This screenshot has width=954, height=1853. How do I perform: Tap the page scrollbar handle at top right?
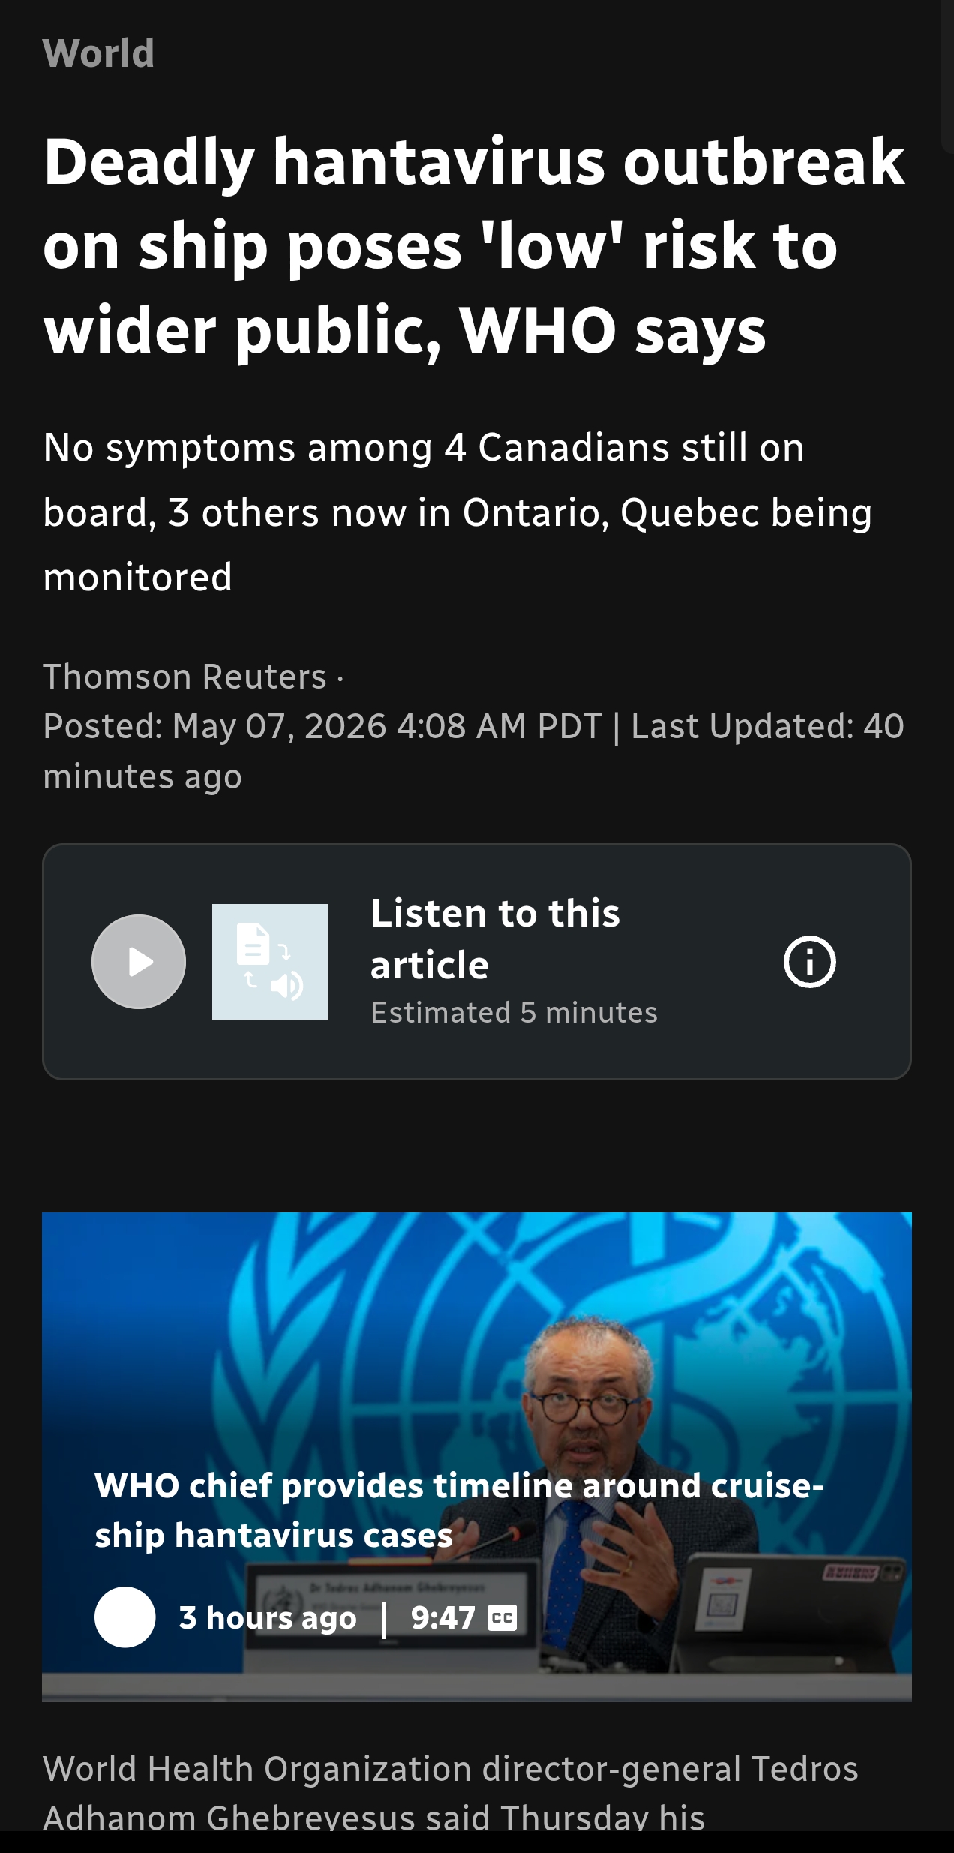(947, 75)
